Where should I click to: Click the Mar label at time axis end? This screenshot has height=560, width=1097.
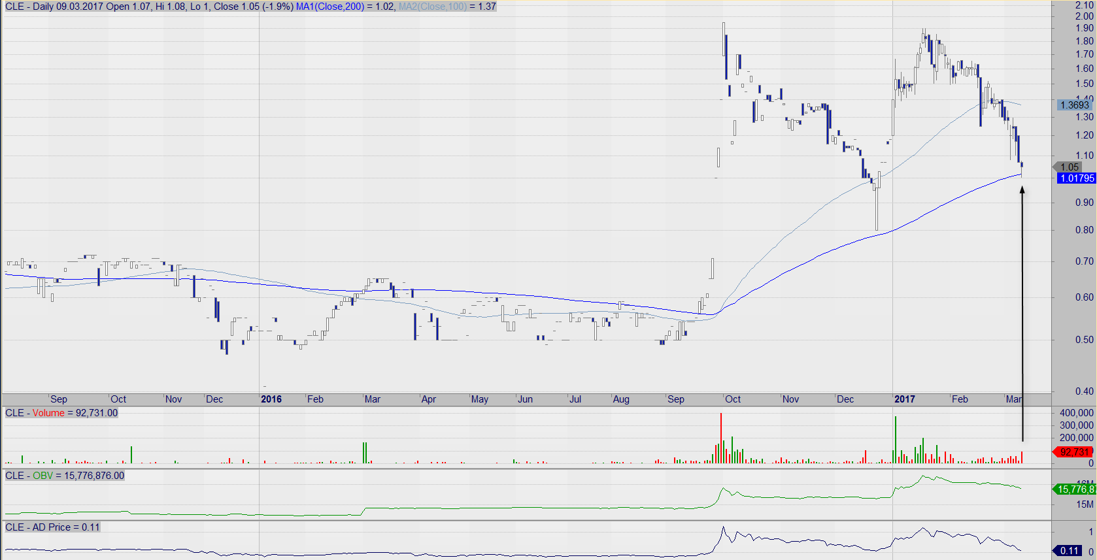(x=1014, y=399)
